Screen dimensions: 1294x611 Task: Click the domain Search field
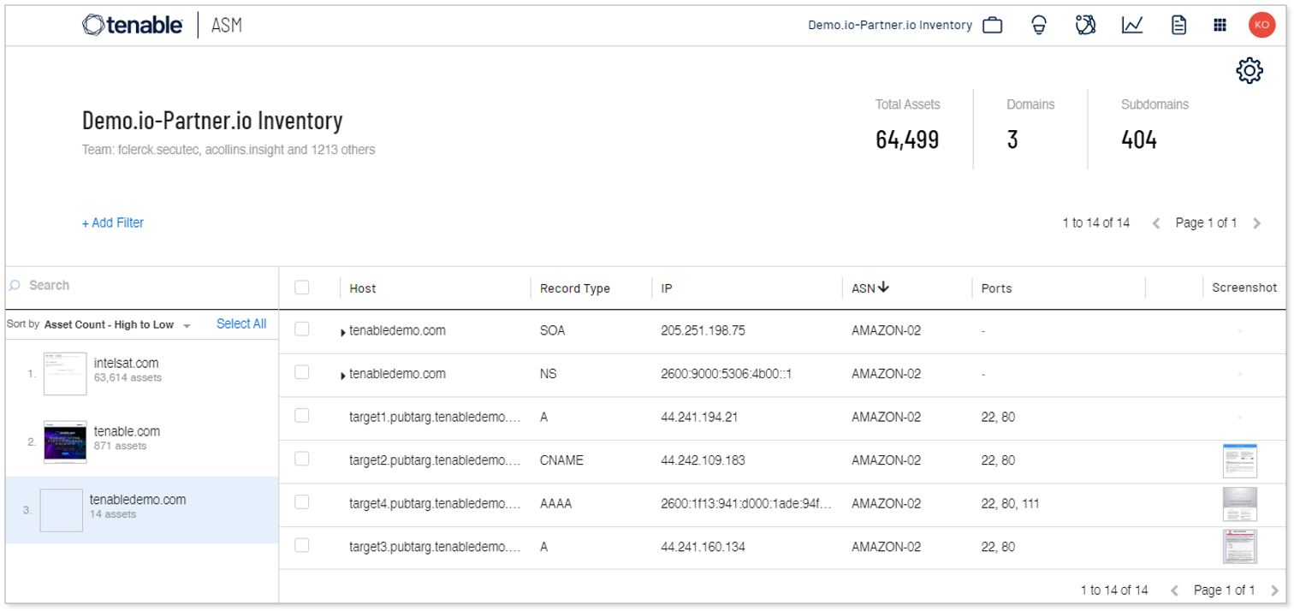(141, 286)
